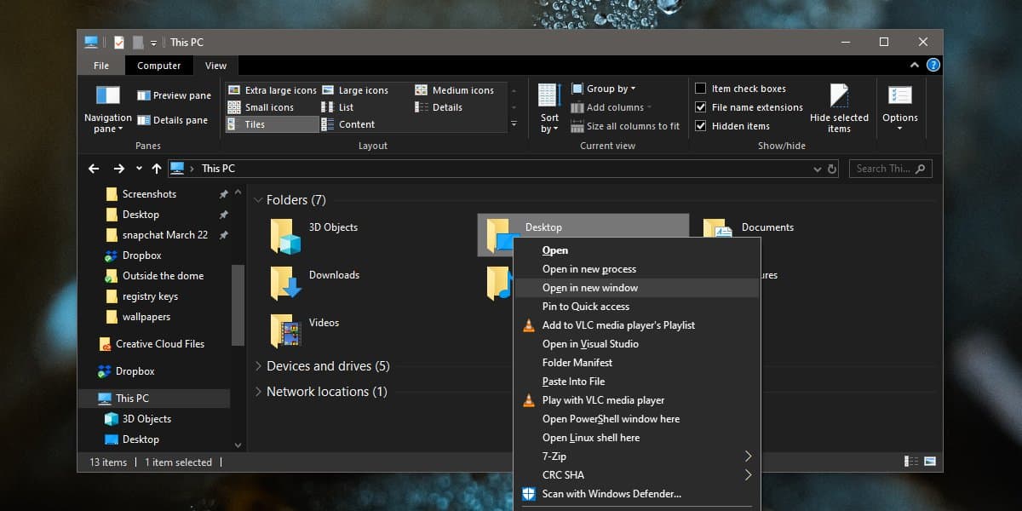Expand Network locations section

(258, 391)
